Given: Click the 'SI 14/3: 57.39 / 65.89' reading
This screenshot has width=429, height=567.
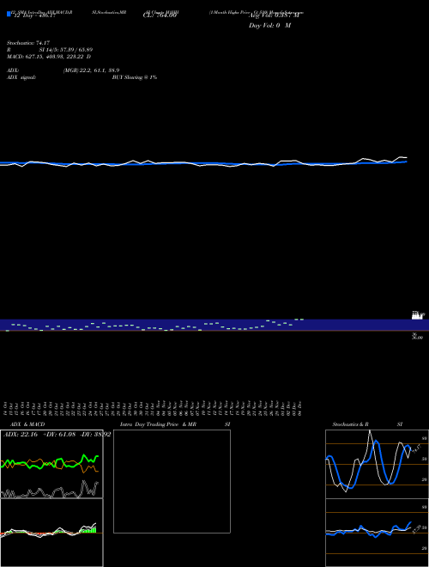Looking at the screenshot, I should [x=66, y=50].
